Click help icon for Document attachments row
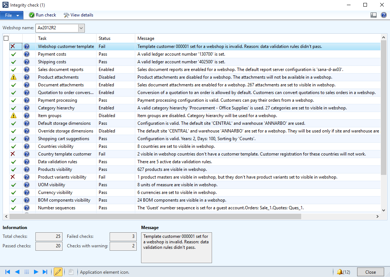Viewport: 390px width, 277px height. (27, 85)
